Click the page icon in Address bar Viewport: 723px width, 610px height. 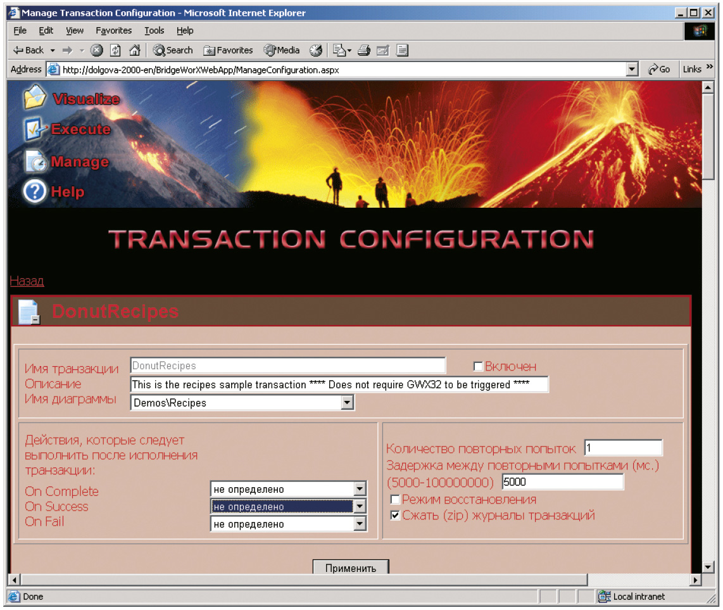53,70
